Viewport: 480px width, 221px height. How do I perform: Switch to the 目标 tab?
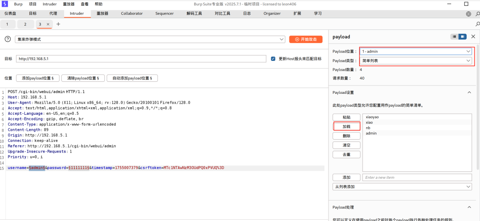[x=33, y=13]
